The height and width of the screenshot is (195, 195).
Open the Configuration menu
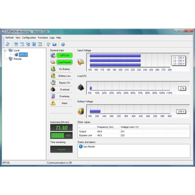point(29,38)
